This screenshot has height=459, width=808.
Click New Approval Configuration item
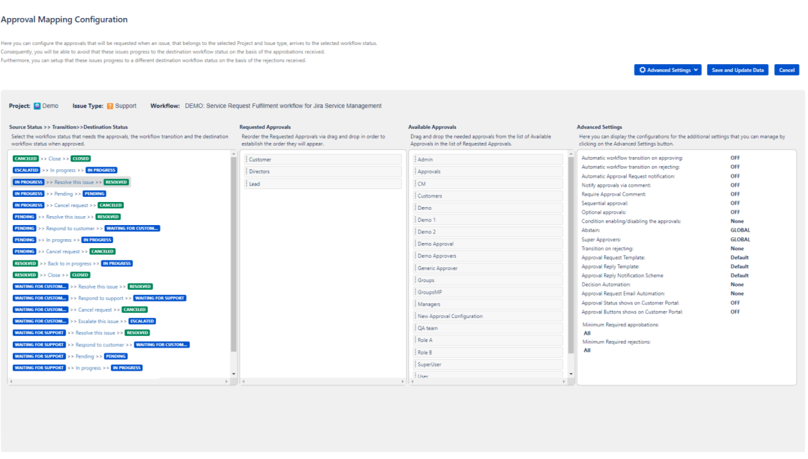point(487,316)
